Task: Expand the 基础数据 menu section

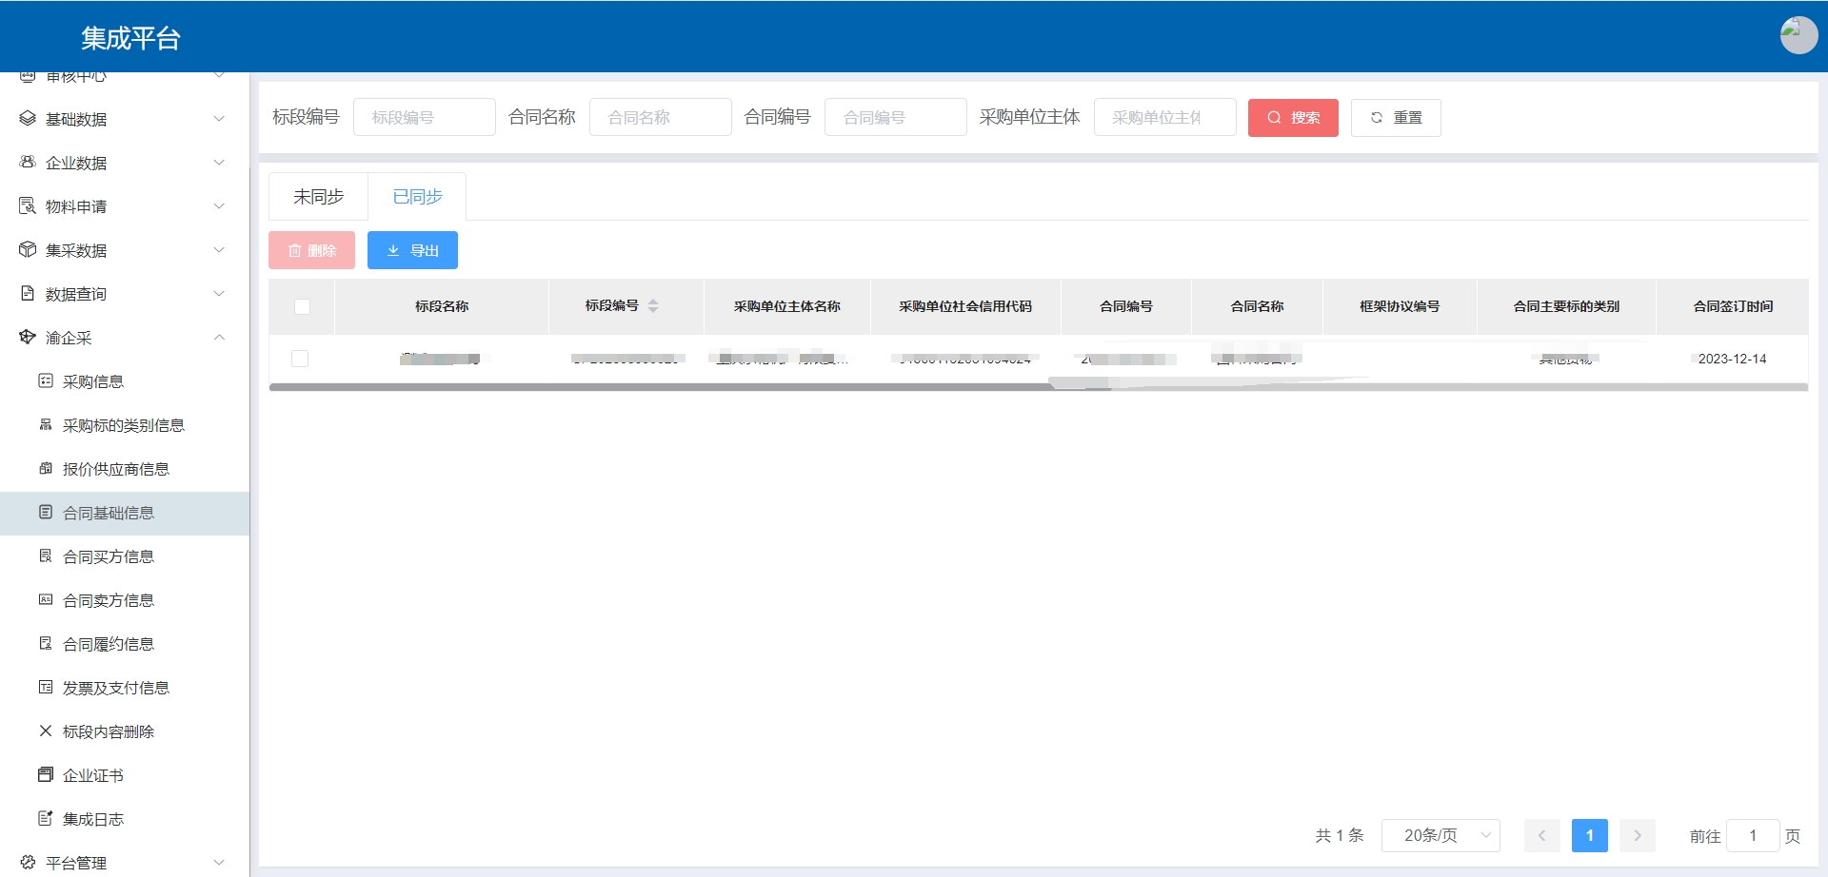Action: tap(219, 119)
